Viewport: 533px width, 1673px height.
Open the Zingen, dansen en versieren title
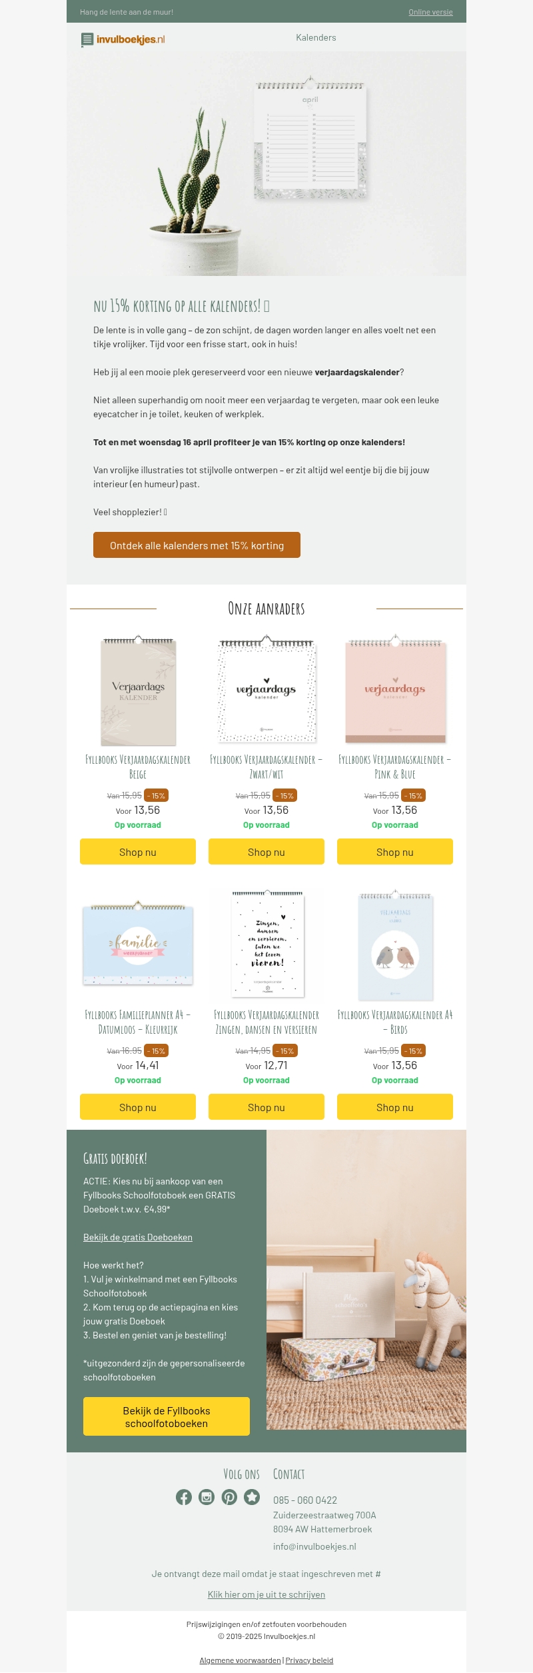tap(266, 1022)
